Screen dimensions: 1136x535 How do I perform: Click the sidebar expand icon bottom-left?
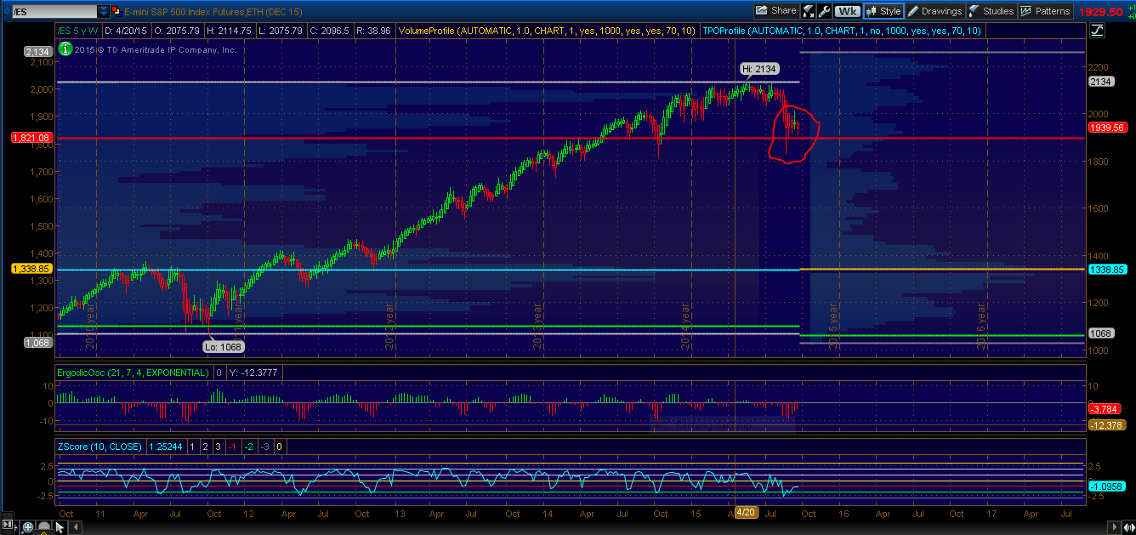click(x=9, y=526)
